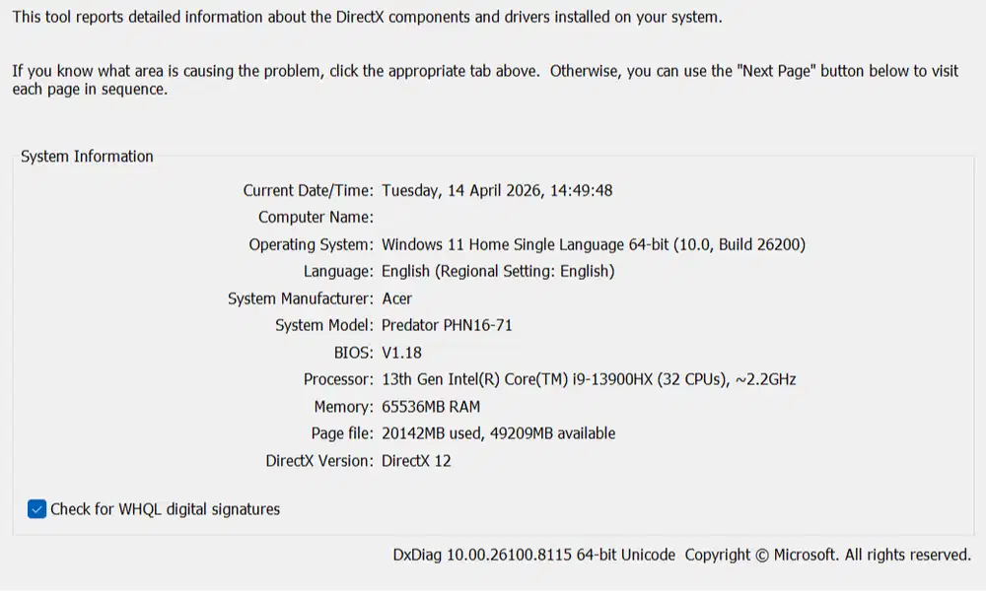Click the Processor label
The width and height of the screenshot is (986, 591).
point(338,379)
